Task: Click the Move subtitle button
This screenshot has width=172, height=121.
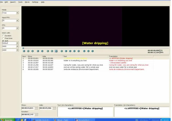Action: click(62, 51)
